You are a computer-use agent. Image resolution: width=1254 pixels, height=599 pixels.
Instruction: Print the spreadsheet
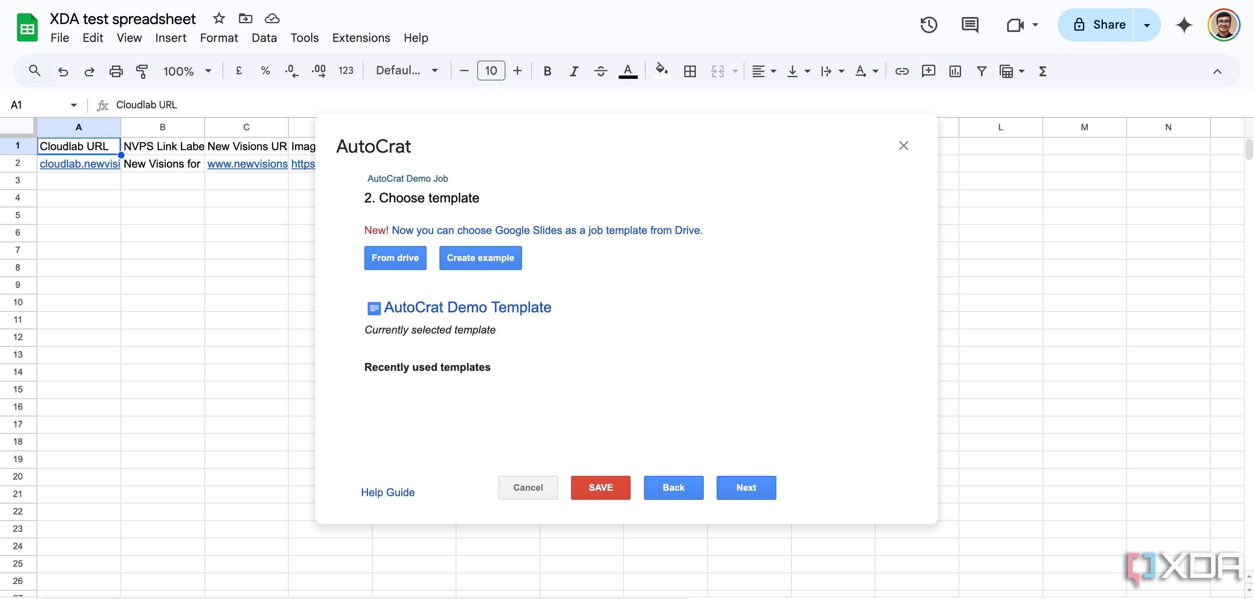[x=116, y=71]
